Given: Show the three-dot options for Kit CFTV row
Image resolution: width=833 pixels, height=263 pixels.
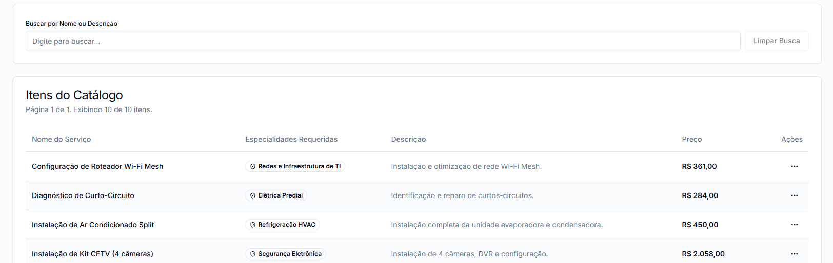Looking at the screenshot, I should point(794,254).
